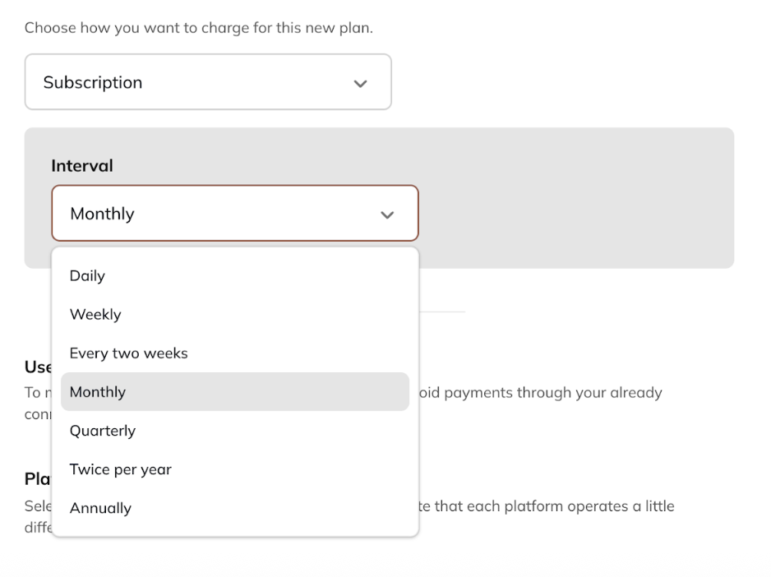Viewport: 771px width, 577px height.
Task: Click the chevron icon on the Interval selector
Action: [x=387, y=213]
